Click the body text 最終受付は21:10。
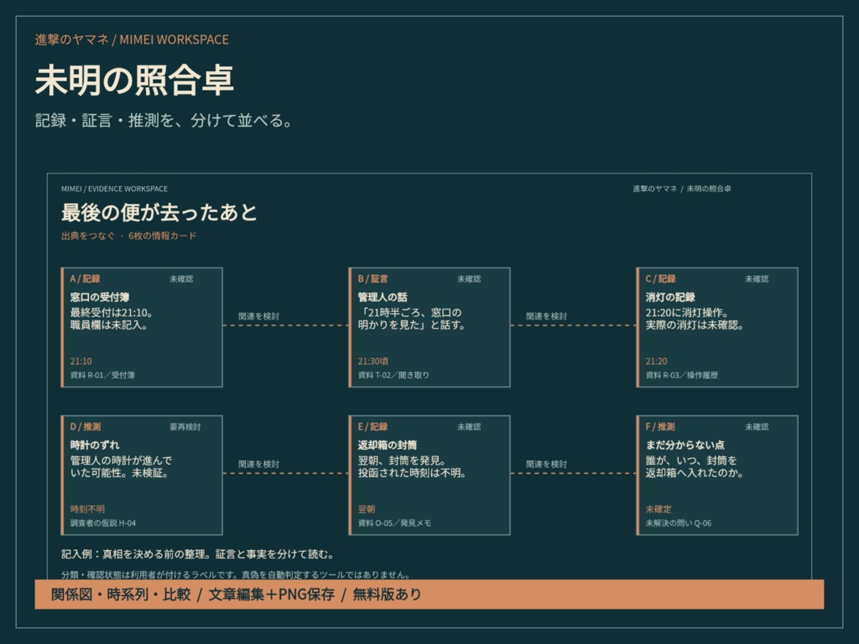Viewport: 859px width, 644px height. [x=112, y=313]
